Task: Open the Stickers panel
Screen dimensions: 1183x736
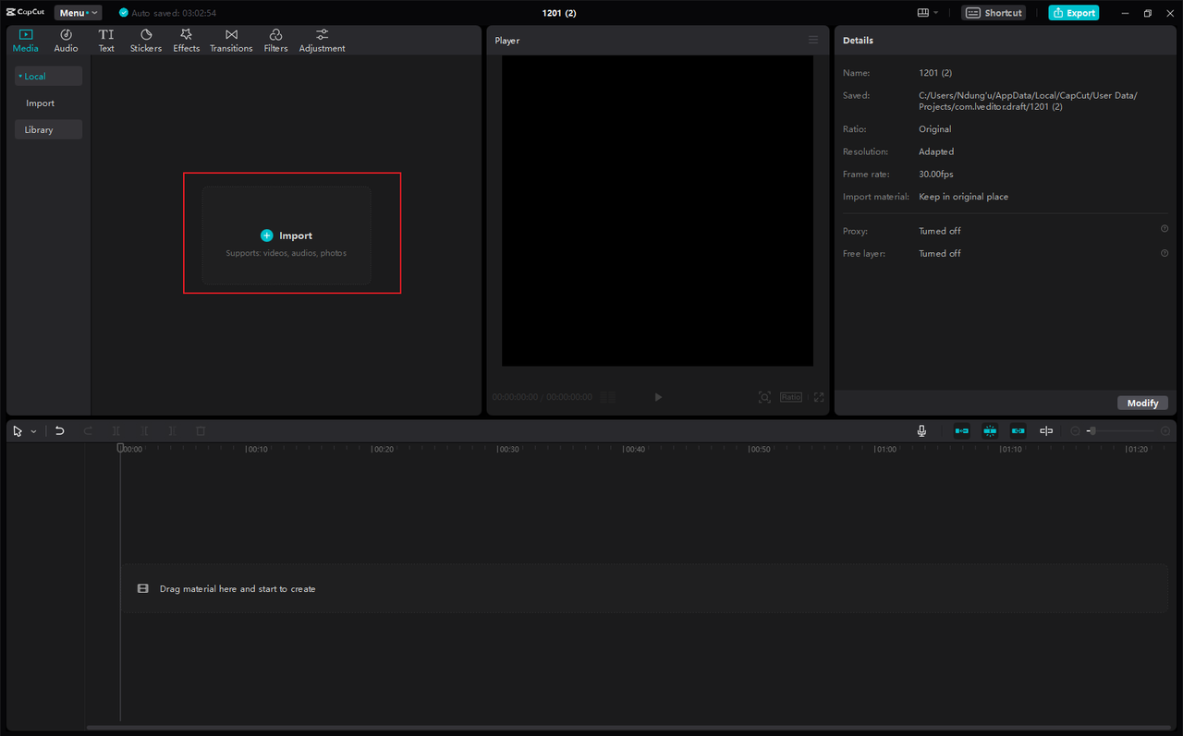Action: pos(145,41)
